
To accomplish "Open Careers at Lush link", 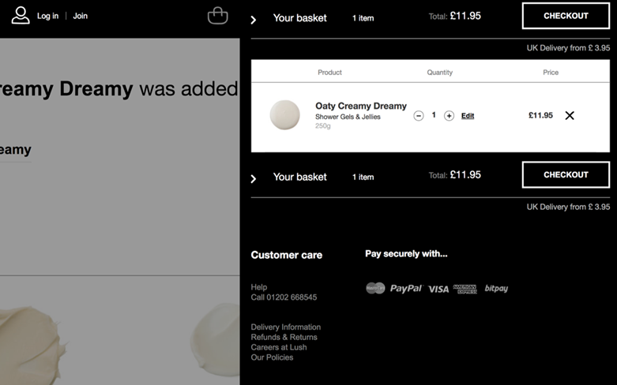I will [x=279, y=347].
